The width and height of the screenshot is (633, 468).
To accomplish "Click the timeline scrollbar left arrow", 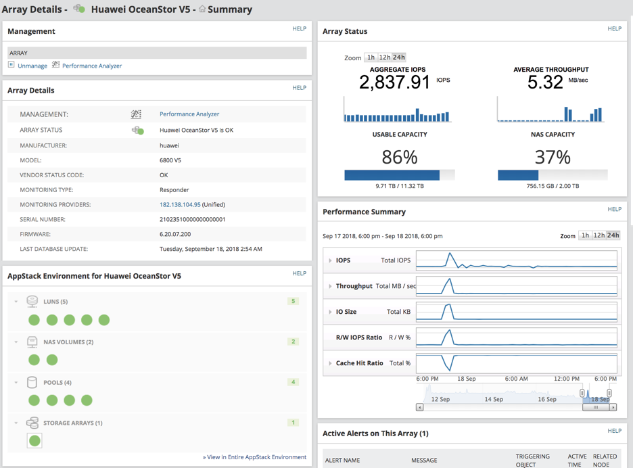I will (x=420, y=407).
